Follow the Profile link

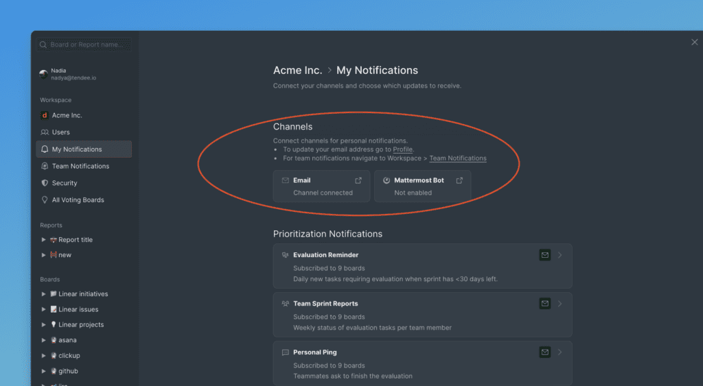click(402, 149)
